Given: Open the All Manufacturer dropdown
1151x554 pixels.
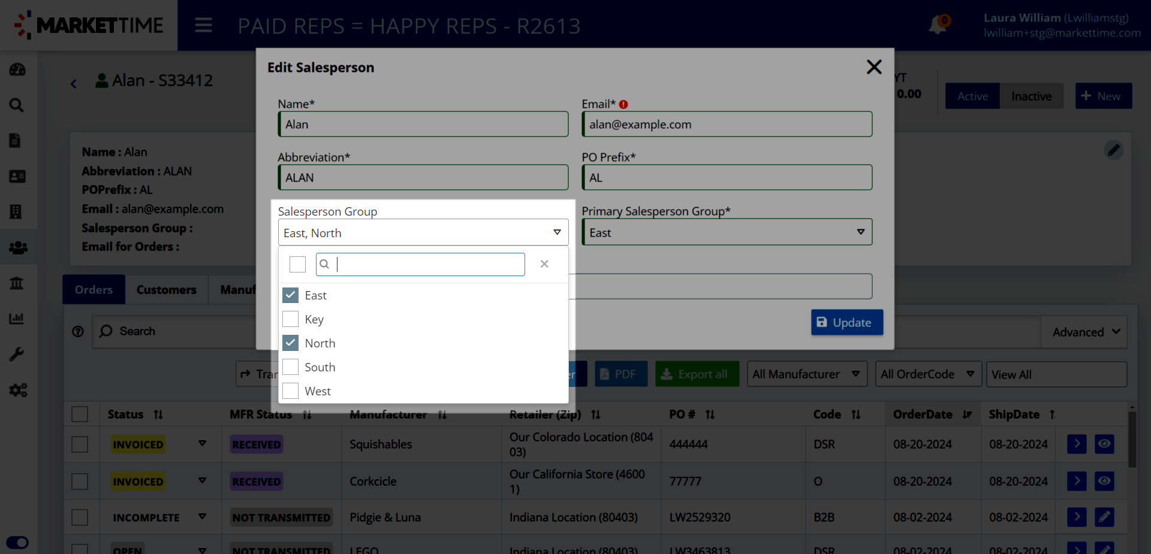Looking at the screenshot, I should (x=806, y=374).
